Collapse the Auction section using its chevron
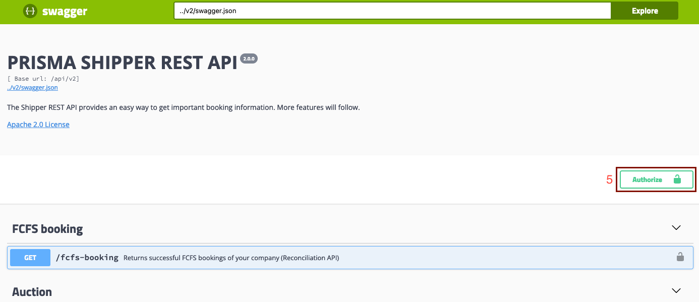 tap(676, 291)
